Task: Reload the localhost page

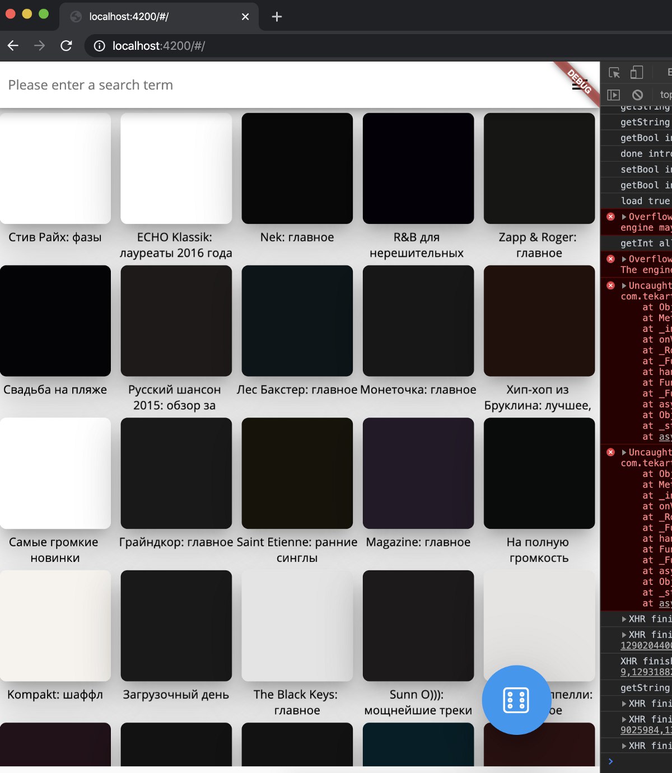Action: [x=66, y=46]
